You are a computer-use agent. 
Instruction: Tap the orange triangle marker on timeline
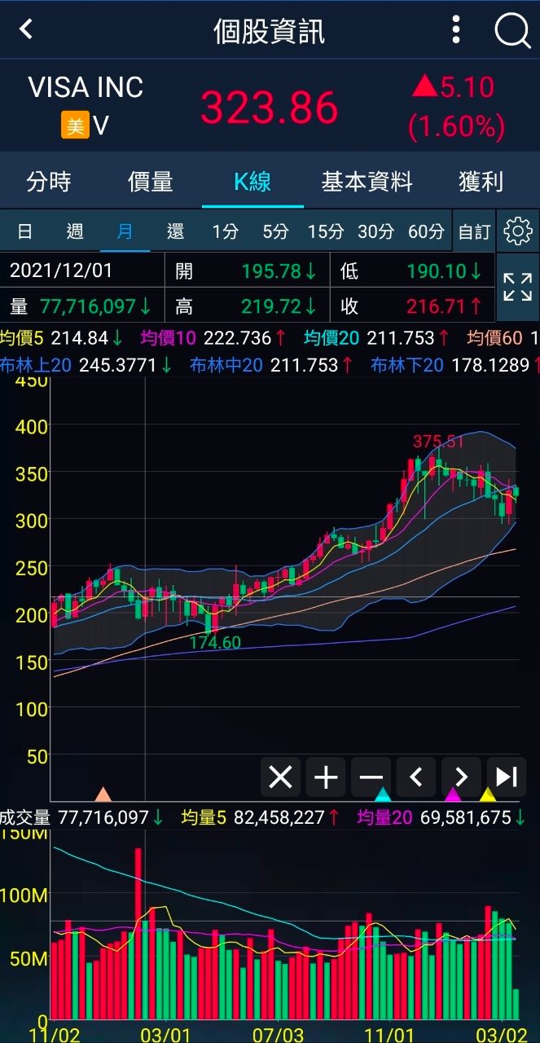coord(103,794)
